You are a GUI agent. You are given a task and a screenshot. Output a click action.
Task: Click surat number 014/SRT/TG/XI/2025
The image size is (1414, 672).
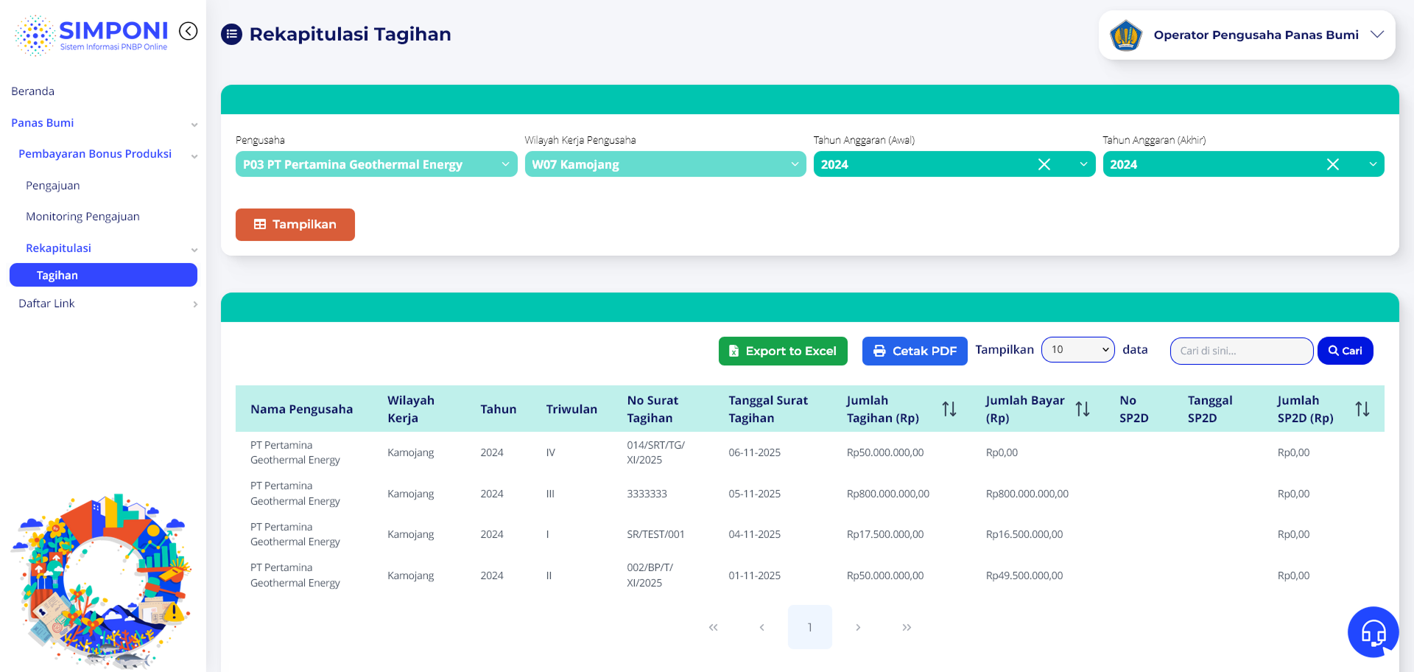pyautogui.click(x=656, y=452)
